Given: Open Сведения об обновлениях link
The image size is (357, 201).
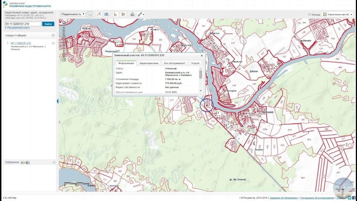Looking at the screenshot, I should [284, 198].
